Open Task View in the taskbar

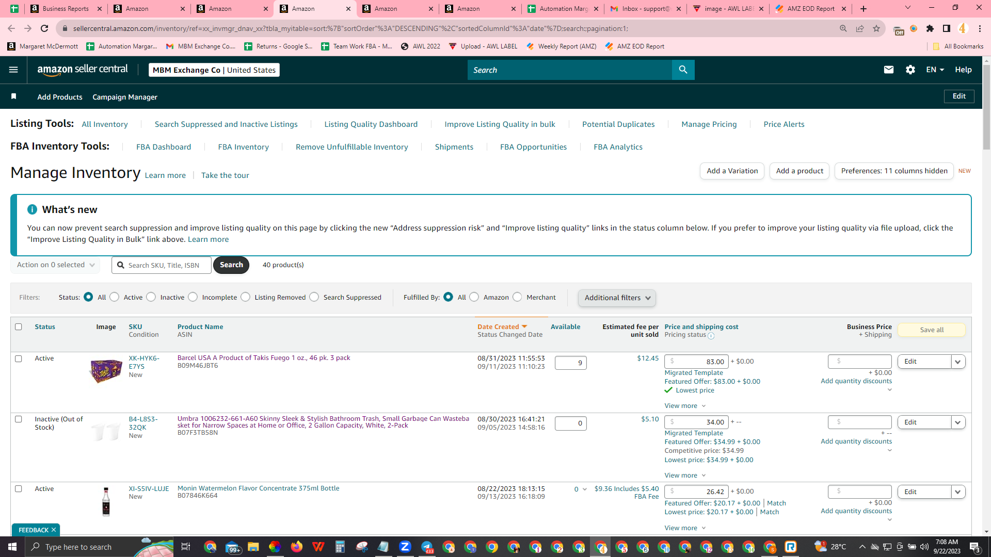tap(186, 547)
